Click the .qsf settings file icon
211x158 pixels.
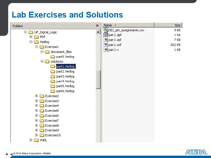click(106, 39)
